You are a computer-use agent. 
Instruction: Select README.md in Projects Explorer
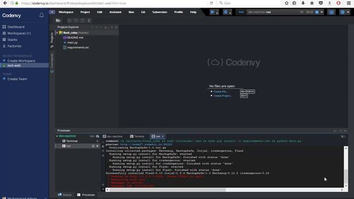pos(75,38)
